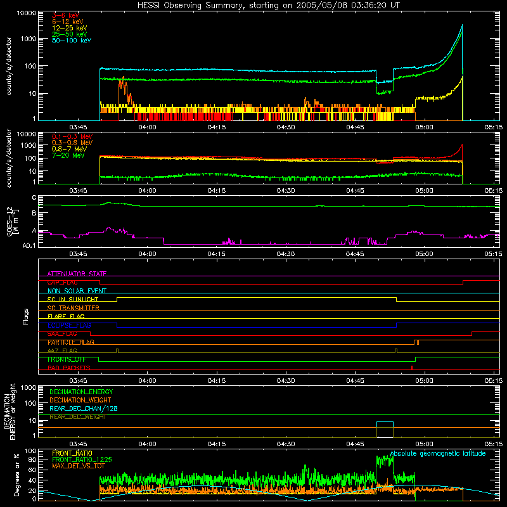
Task: Click the PARTICLE_FLAG notch near 04:58
Action: pos(416,342)
